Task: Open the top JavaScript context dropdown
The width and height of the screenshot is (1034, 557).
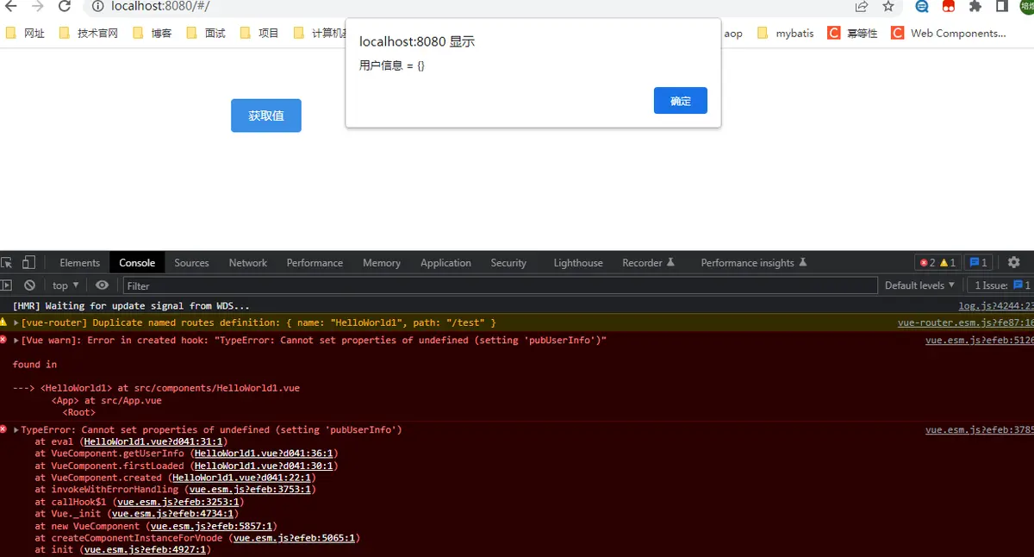Action: pyautogui.click(x=65, y=285)
